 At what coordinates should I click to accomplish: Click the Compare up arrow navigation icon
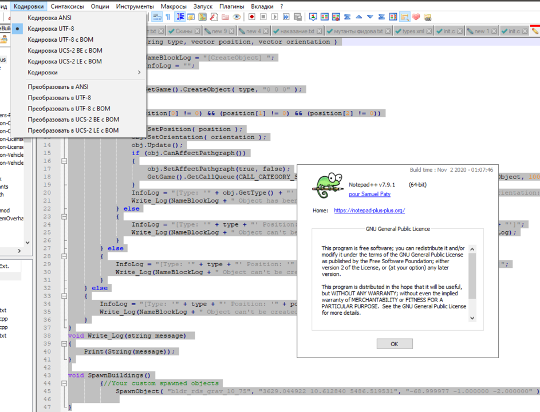tap(359, 17)
